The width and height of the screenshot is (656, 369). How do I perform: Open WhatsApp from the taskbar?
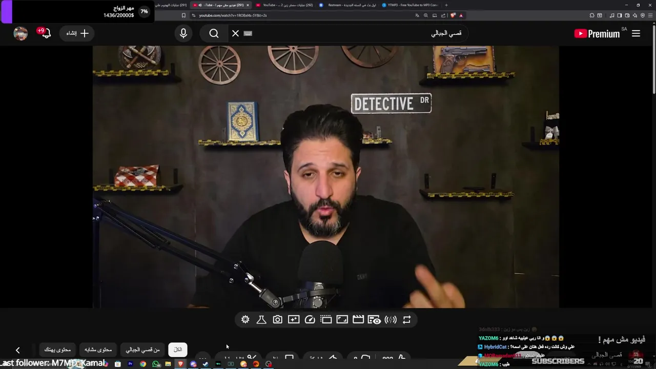pyautogui.click(x=156, y=364)
